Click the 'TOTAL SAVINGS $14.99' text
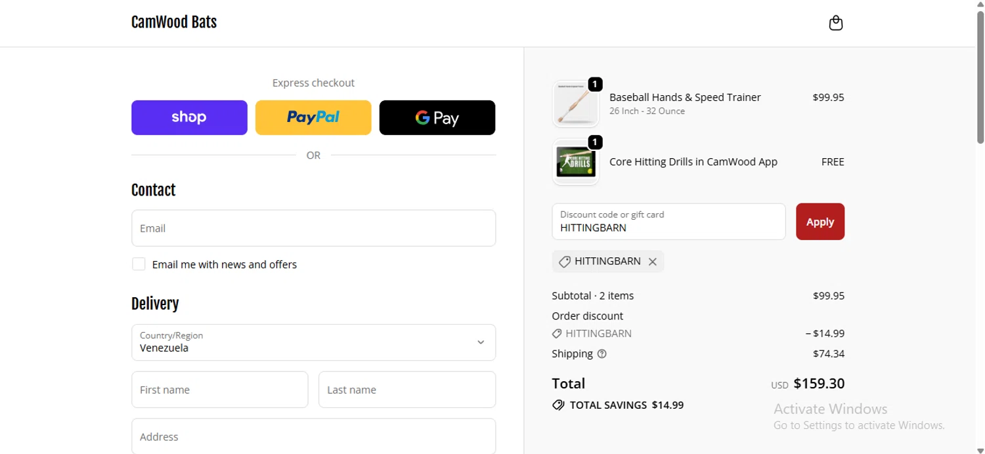985x454 pixels. pos(626,405)
